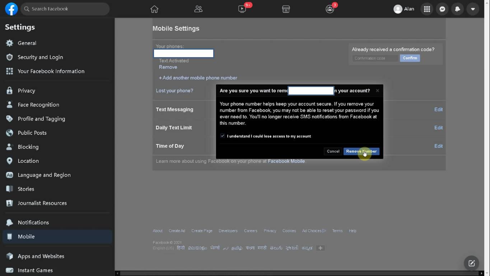Open Your Facebook Information settings
490x276 pixels.
pyautogui.click(x=57, y=71)
